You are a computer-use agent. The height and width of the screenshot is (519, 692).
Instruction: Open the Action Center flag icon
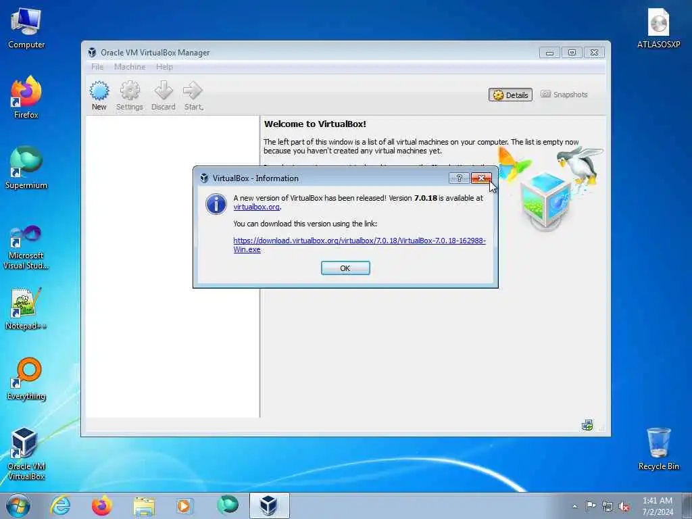click(x=591, y=505)
